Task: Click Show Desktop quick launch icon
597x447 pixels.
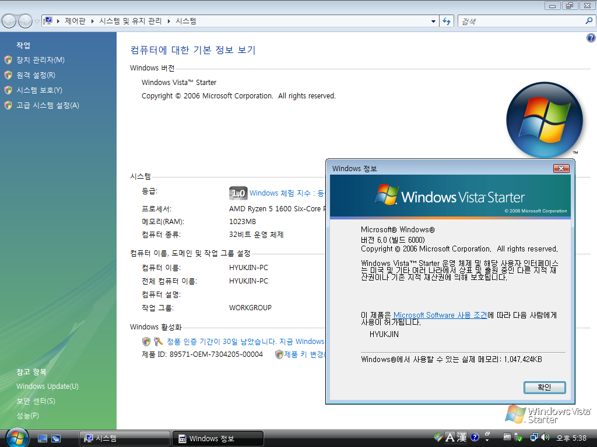Action: coord(42,439)
